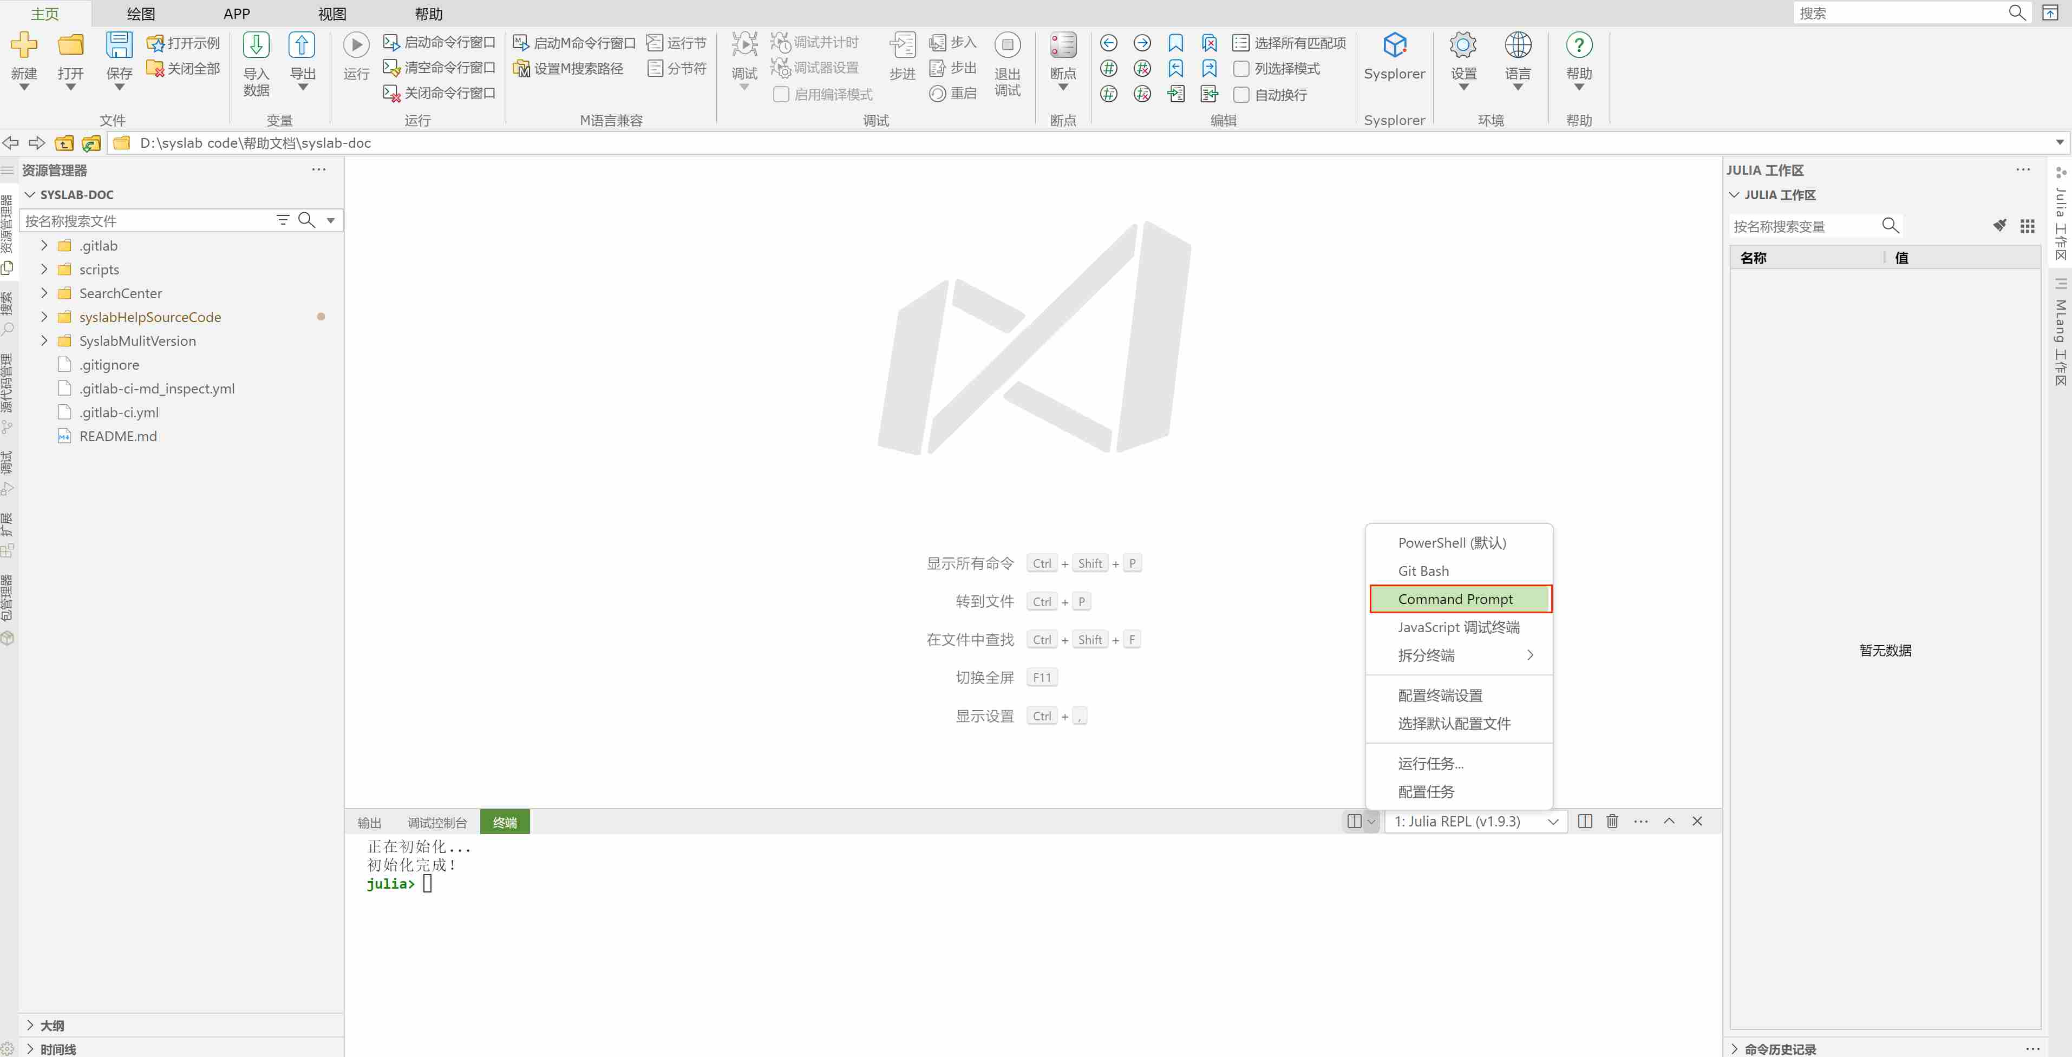Screen dimensions: 2072x1057
Task: Open the 输出 panel tab
Action: [369, 822]
